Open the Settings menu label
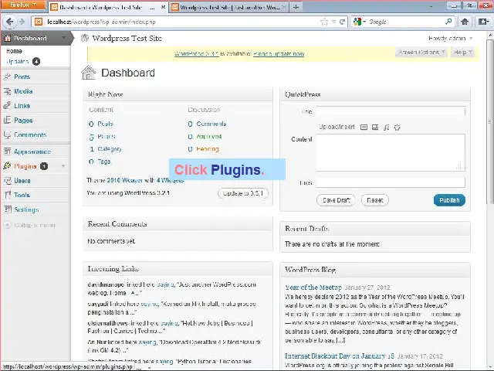The height and width of the screenshot is (371, 494). coord(26,209)
